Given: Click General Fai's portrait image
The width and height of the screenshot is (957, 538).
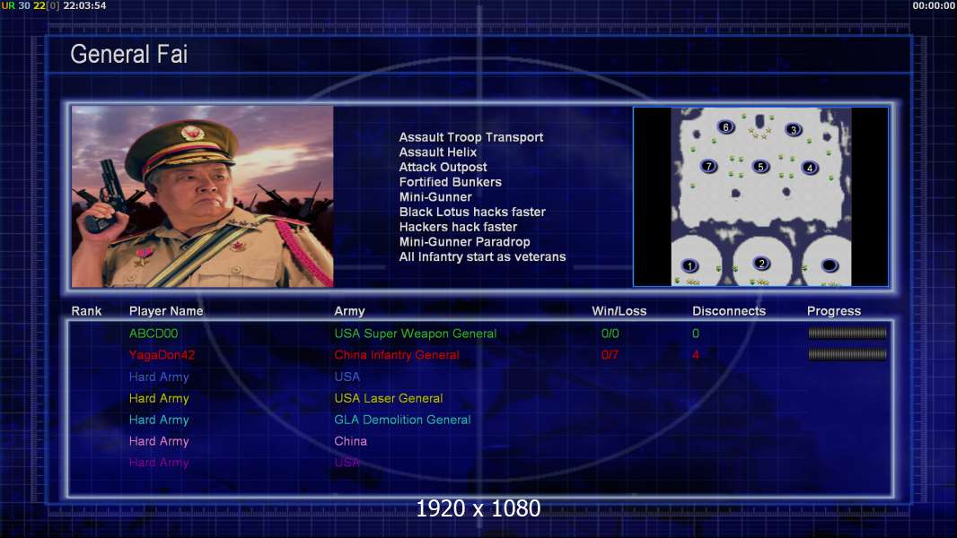Looking at the screenshot, I should click(203, 196).
